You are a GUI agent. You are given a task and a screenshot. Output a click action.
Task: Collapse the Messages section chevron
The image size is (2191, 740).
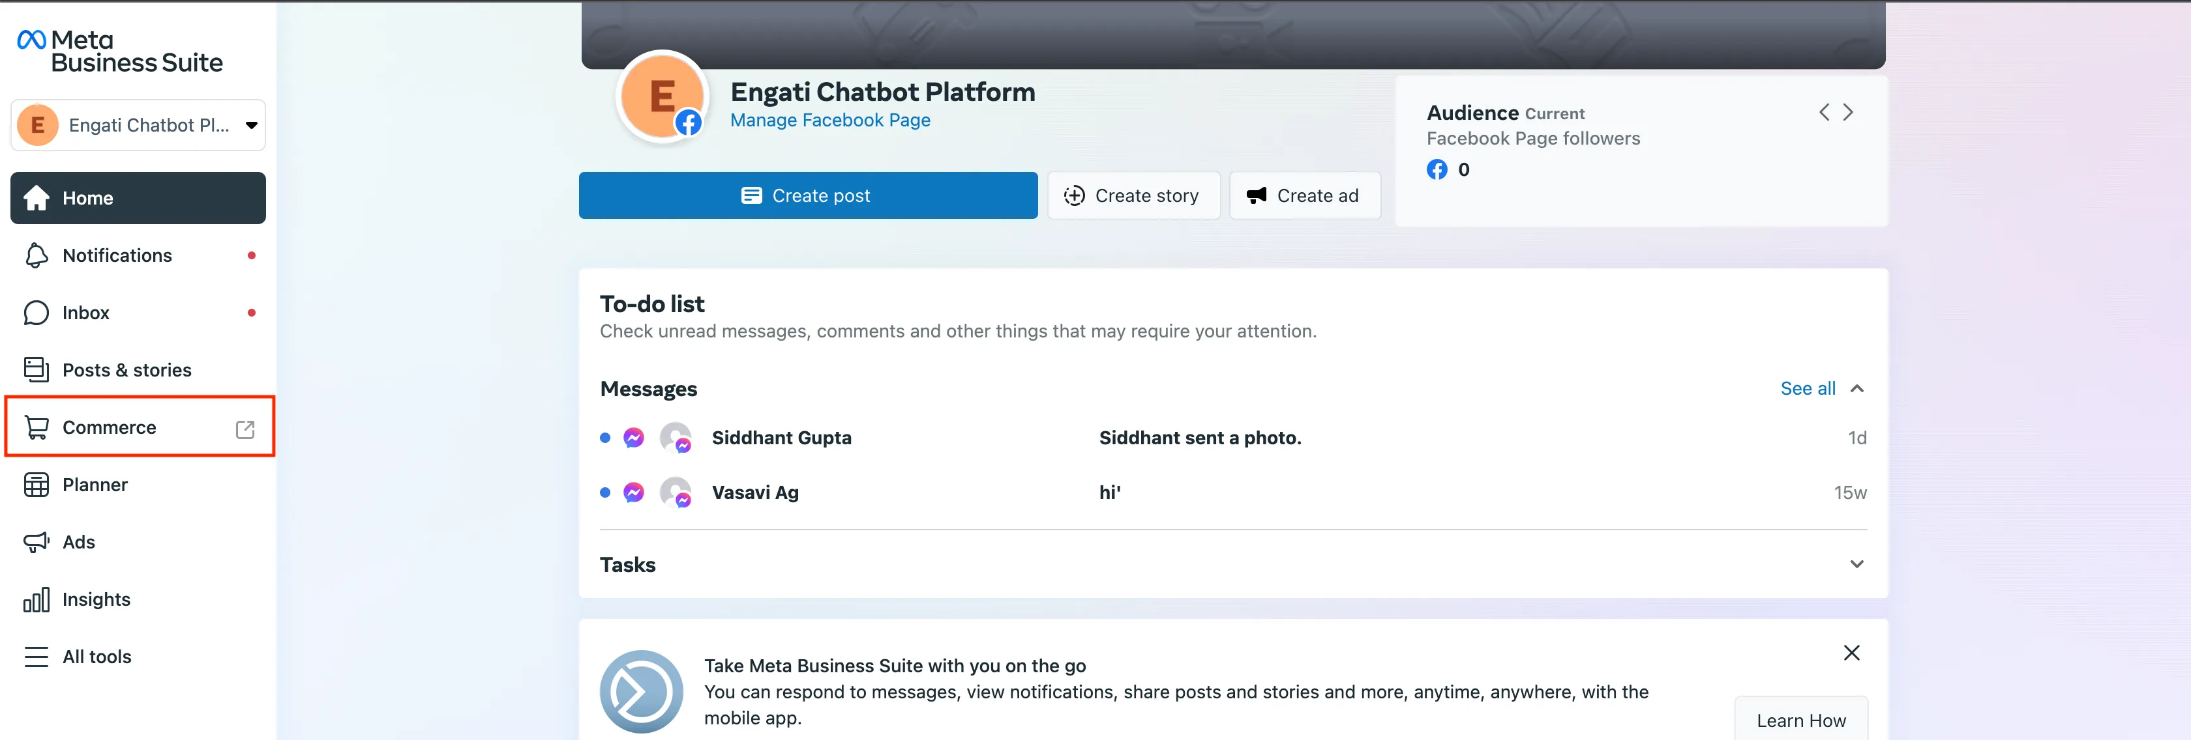coord(1856,388)
